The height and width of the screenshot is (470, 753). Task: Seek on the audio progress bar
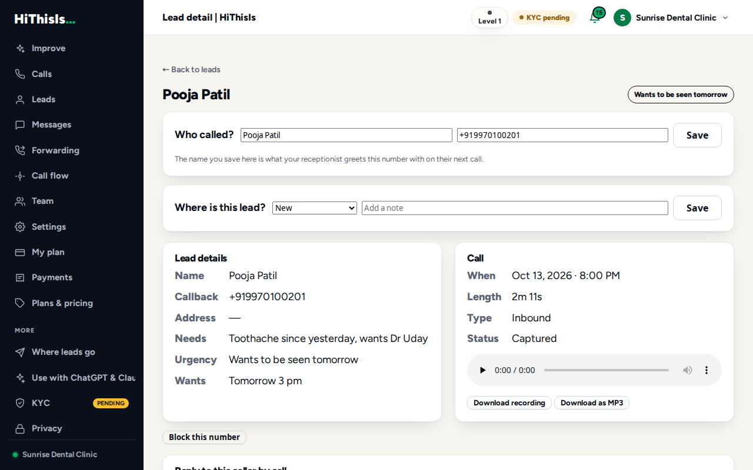(607, 370)
